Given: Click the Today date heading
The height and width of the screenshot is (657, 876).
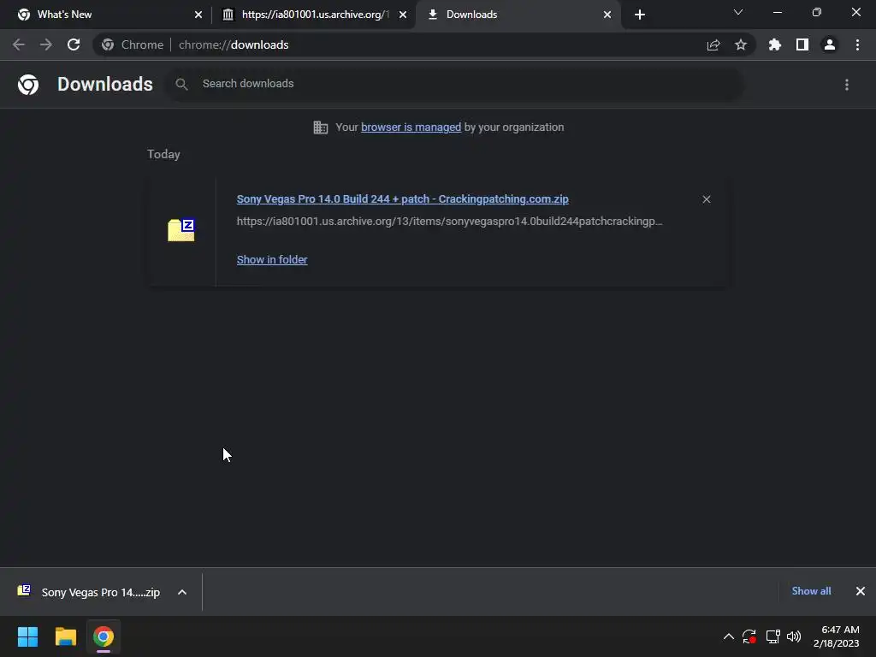Looking at the screenshot, I should [x=163, y=154].
